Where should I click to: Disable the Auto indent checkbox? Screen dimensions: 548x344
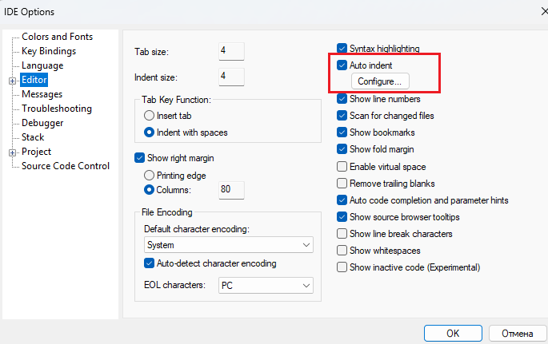(x=342, y=65)
